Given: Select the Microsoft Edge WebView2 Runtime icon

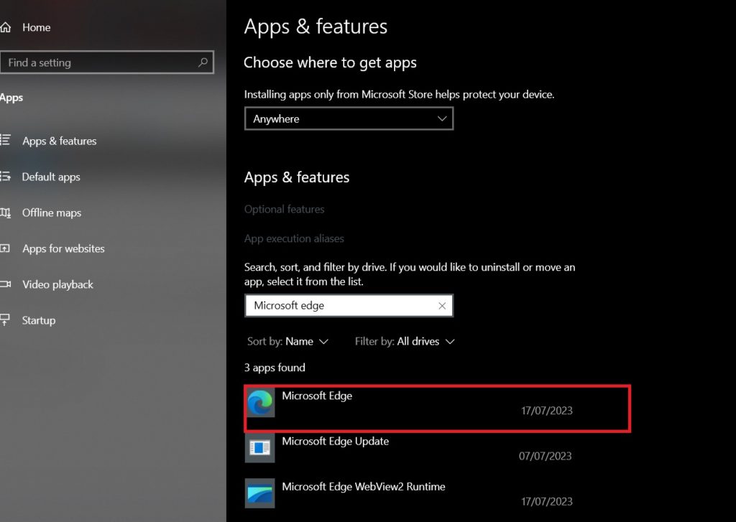Looking at the screenshot, I should click(259, 493).
